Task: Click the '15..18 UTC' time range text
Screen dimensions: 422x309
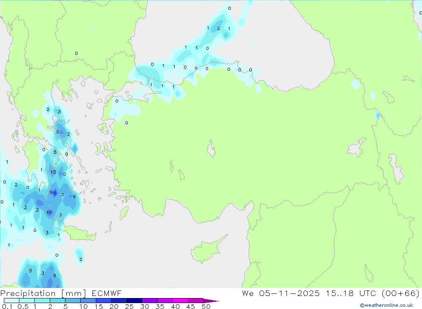Action: click(x=351, y=293)
